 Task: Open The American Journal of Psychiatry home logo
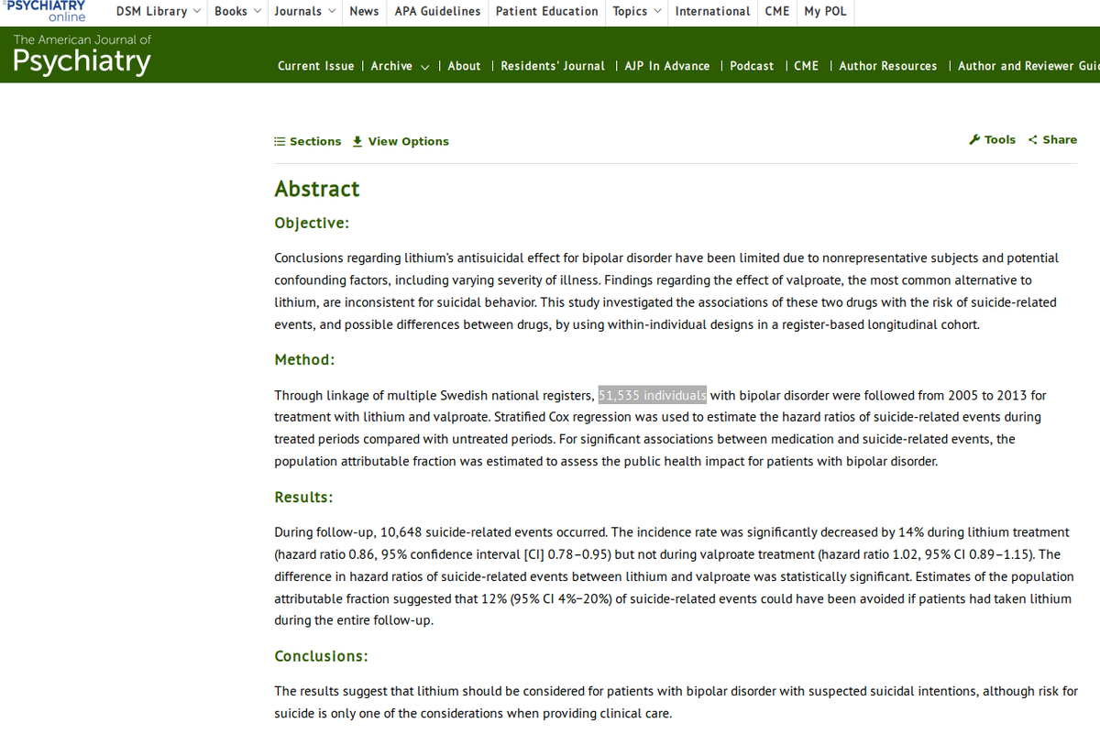pos(82,54)
